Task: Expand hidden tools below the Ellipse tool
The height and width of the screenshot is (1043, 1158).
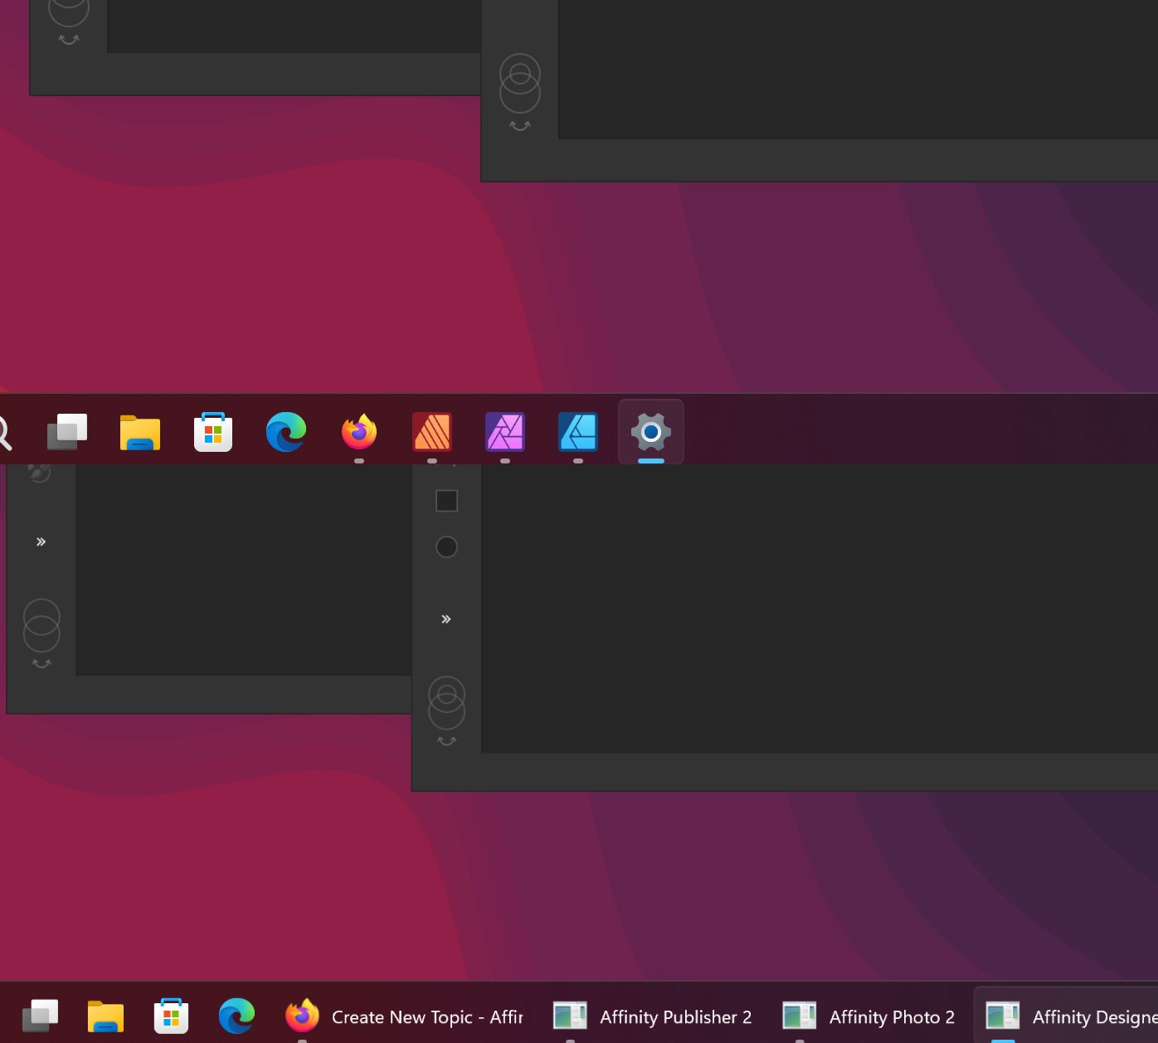Action: pyautogui.click(x=446, y=619)
